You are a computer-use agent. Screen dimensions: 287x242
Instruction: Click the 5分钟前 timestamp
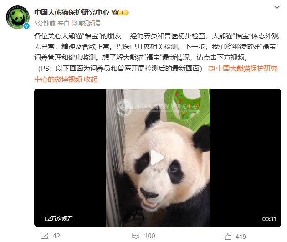(x=45, y=23)
